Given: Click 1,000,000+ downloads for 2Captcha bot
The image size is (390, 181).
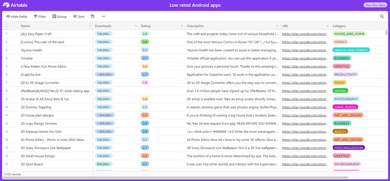Looking at the screenshot, I should [x=105, y=75].
